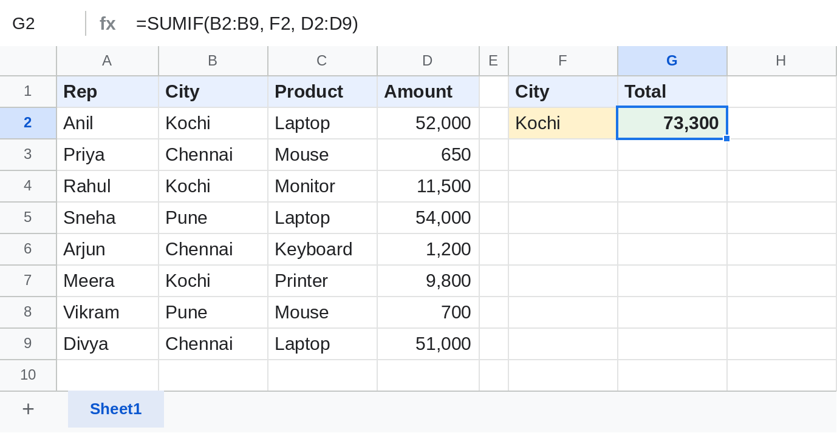The height and width of the screenshot is (433, 837).
Task: Click the 51,000 amount cell
Action: point(428,344)
